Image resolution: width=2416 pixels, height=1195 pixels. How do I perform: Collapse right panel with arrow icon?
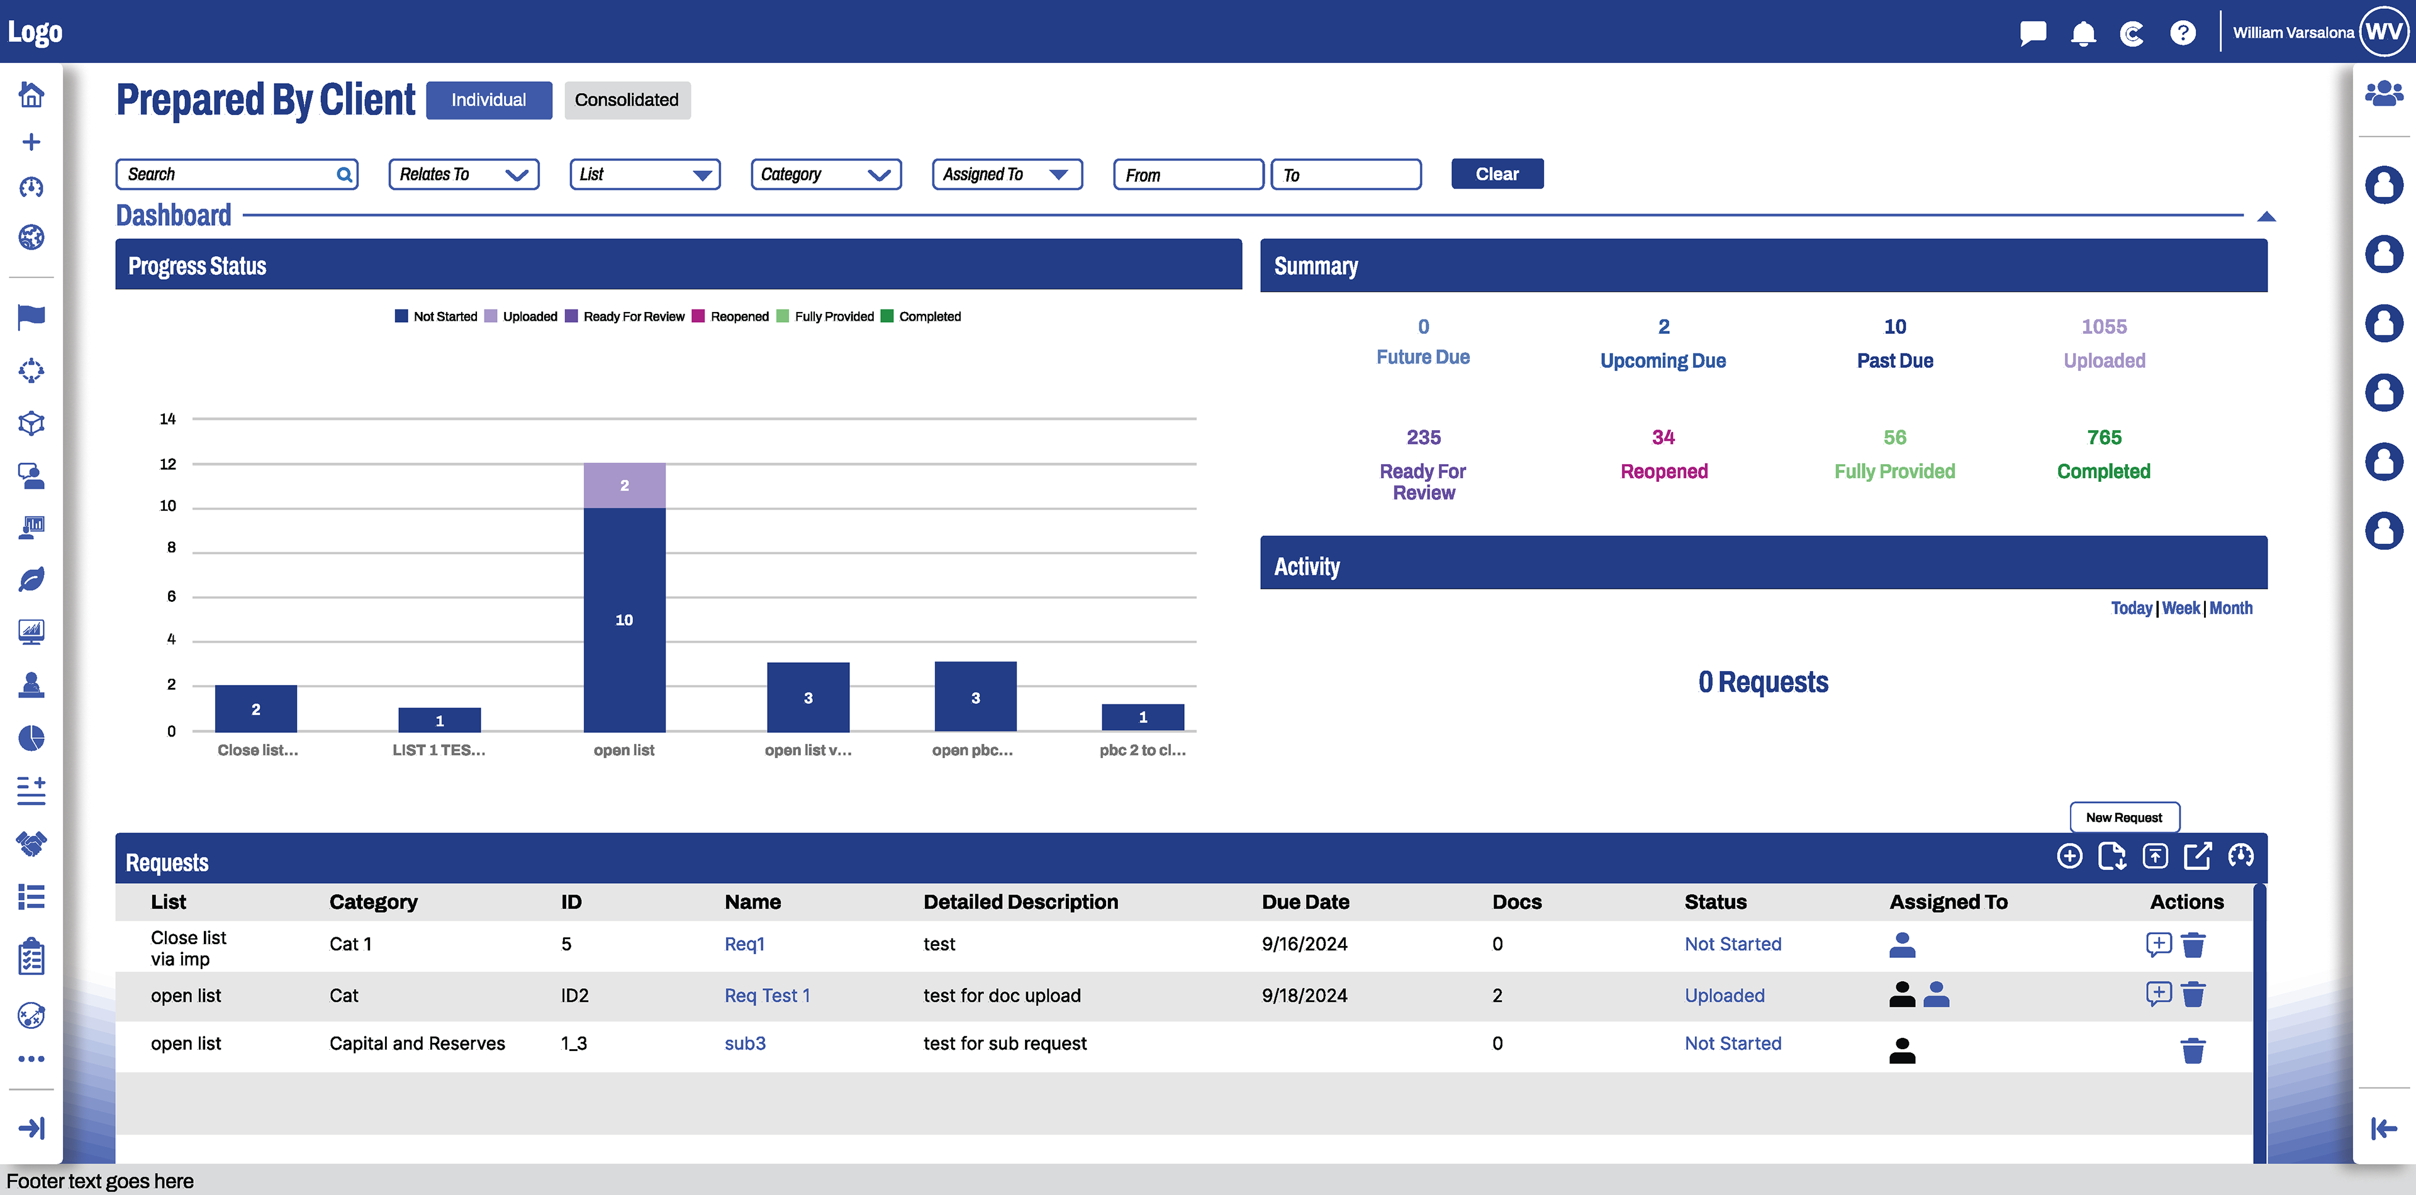(2384, 1128)
